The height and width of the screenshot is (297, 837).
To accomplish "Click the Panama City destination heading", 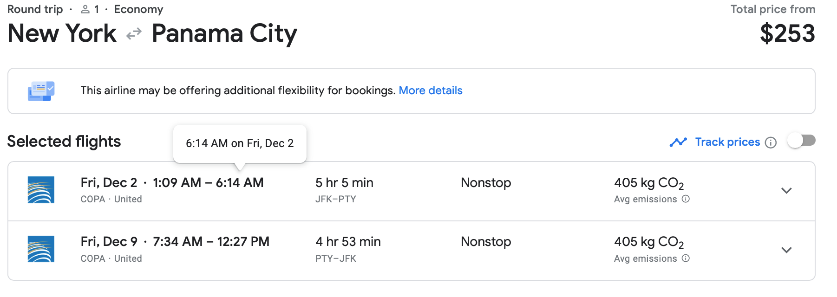I will 224,33.
